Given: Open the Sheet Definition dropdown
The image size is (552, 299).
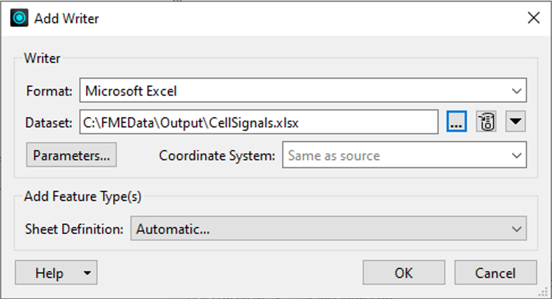Looking at the screenshot, I should click(329, 229).
